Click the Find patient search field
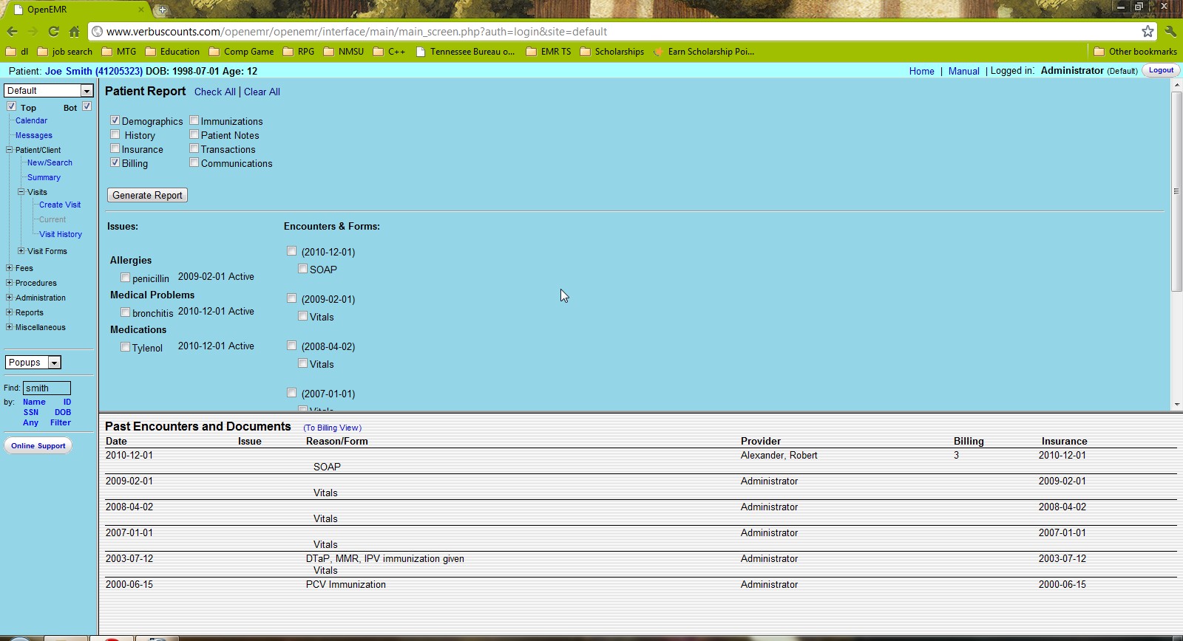This screenshot has width=1183, height=641. click(47, 388)
